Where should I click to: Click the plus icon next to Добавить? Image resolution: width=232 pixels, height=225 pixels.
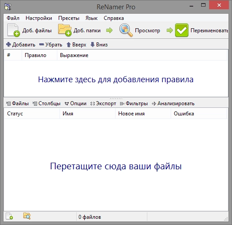8,44
